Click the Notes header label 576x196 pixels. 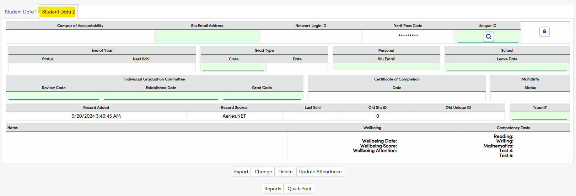click(12, 128)
